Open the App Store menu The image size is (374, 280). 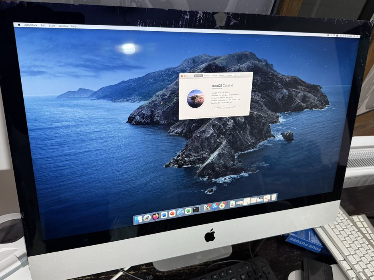[31, 25]
